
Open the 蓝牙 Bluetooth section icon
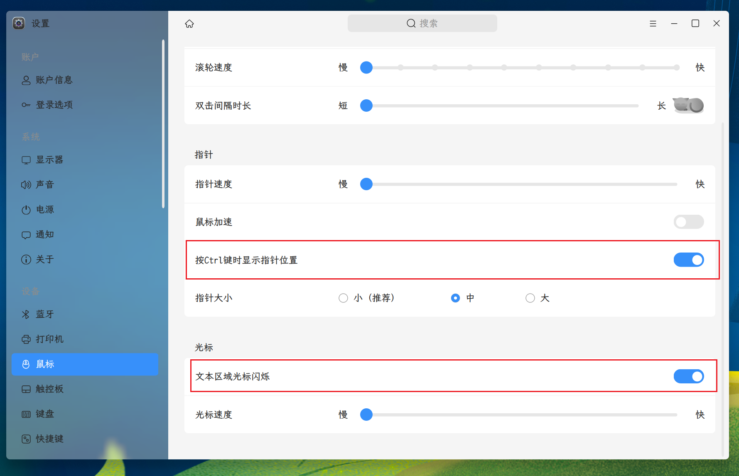[x=26, y=314]
